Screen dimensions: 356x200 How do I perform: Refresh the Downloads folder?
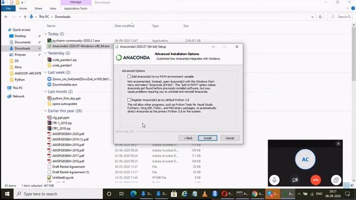pyautogui.click(x=320, y=17)
